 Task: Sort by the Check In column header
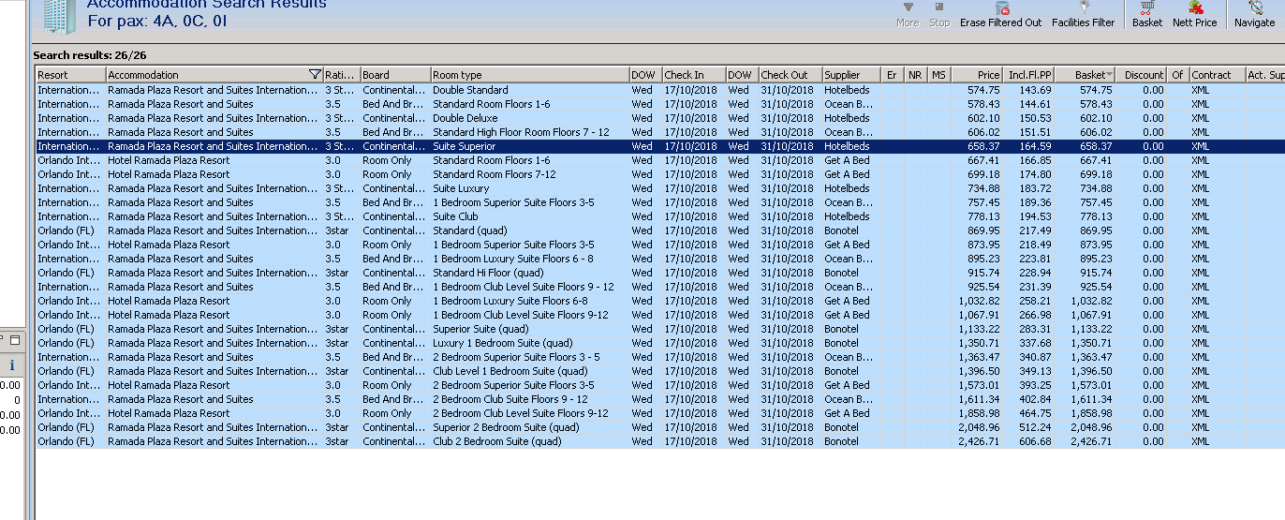pyautogui.click(x=693, y=75)
